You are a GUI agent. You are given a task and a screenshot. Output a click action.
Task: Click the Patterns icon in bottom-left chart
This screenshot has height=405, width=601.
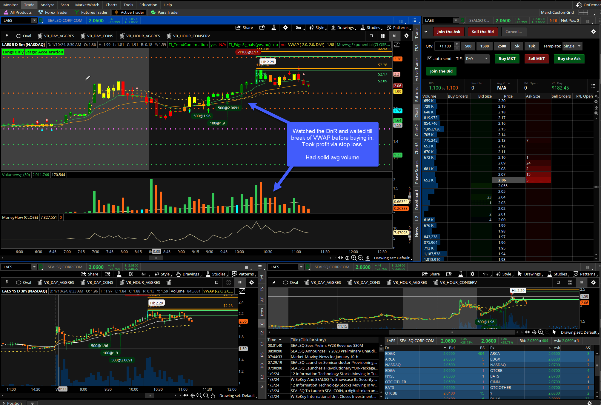point(234,274)
